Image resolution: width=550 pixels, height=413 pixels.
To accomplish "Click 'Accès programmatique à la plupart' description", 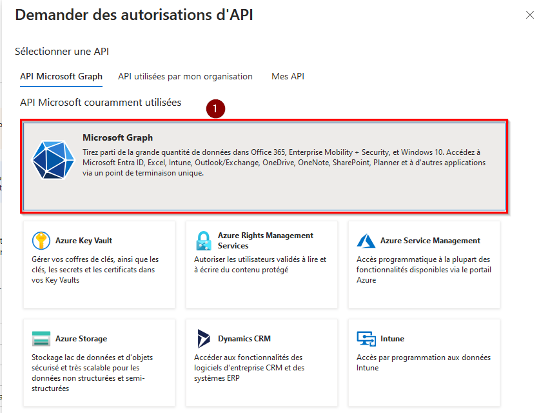I will 424,270.
